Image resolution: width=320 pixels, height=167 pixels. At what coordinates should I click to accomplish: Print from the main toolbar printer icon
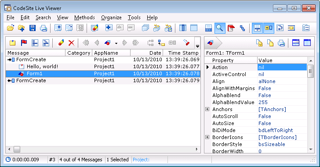tap(43, 28)
